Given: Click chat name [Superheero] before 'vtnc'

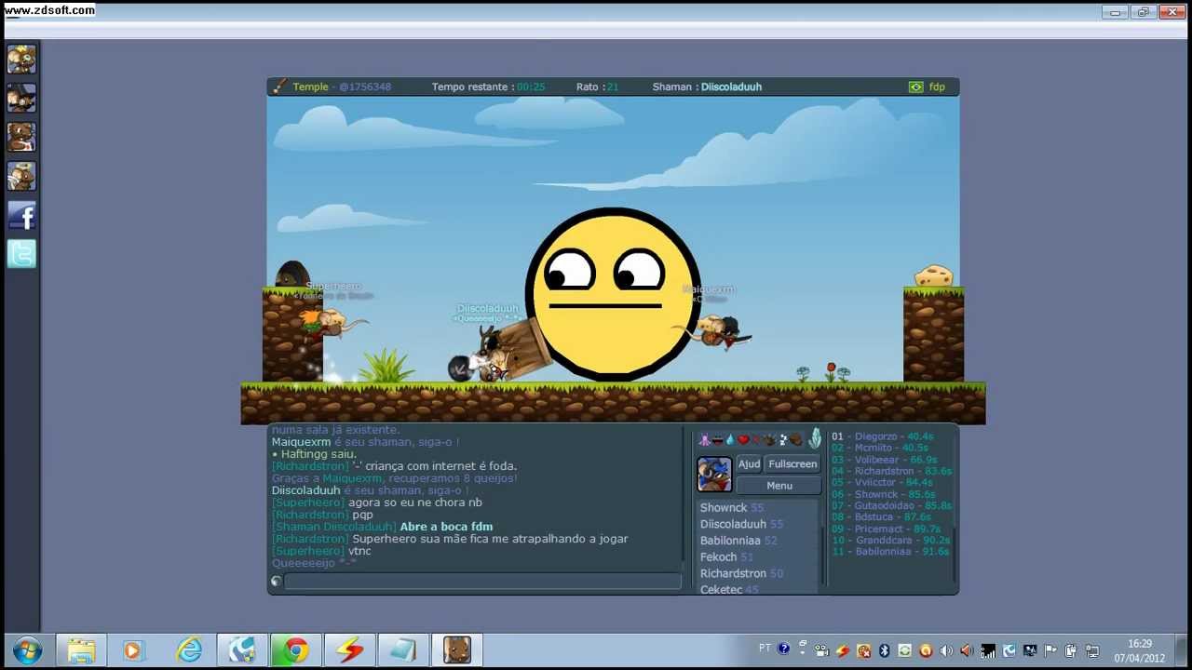Looking at the screenshot, I should click(308, 551).
